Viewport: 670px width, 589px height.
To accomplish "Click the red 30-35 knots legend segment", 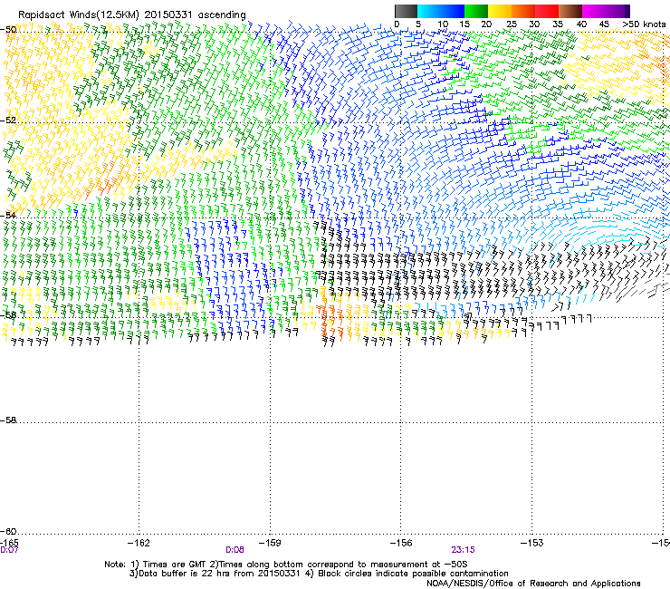I will coord(547,11).
